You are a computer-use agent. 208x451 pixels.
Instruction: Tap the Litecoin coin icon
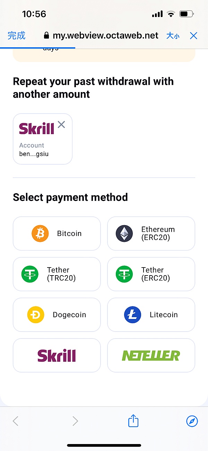click(x=133, y=315)
